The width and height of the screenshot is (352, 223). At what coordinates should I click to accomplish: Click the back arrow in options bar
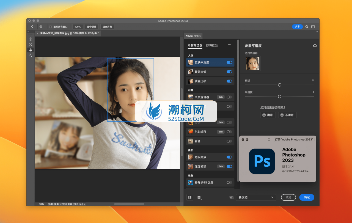(32, 27)
